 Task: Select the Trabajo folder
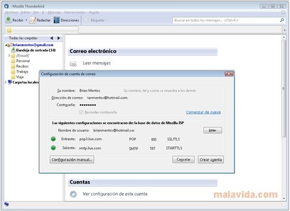coord(22,71)
